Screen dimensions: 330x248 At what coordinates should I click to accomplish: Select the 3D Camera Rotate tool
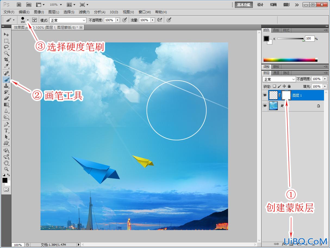6,157
